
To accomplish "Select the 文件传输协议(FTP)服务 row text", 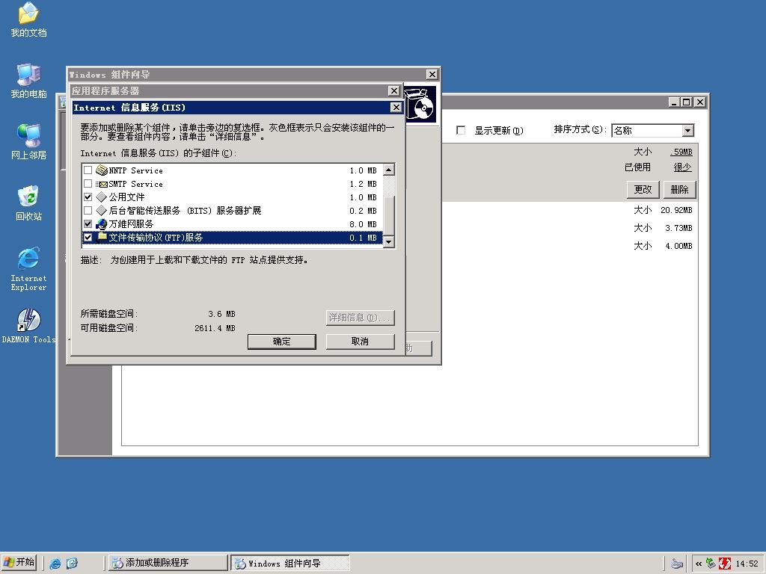I will click(x=156, y=237).
